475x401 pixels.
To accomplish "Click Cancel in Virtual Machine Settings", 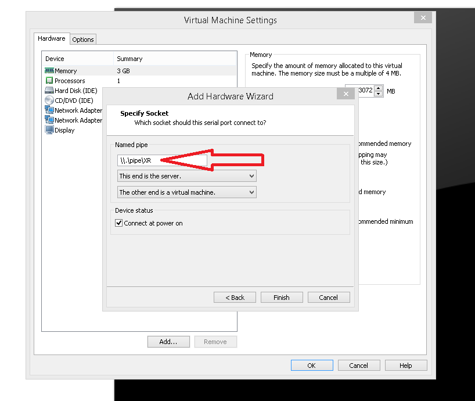I will point(359,365).
